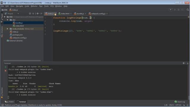Hide the Project tool window icon
This screenshot has width=190, height=107.
point(42,14)
